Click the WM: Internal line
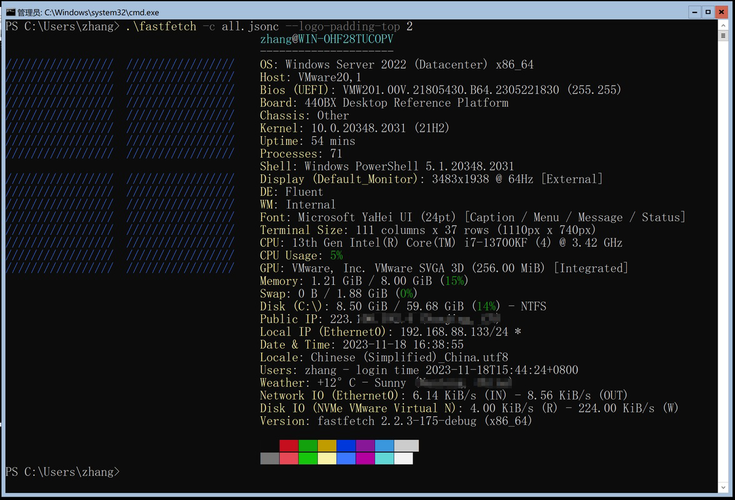The height and width of the screenshot is (500, 735). tap(297, 204)
